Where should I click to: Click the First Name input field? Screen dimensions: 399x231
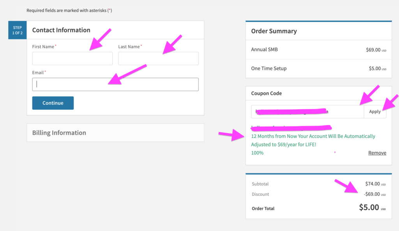pyautogui.click(x=72, y=58)
